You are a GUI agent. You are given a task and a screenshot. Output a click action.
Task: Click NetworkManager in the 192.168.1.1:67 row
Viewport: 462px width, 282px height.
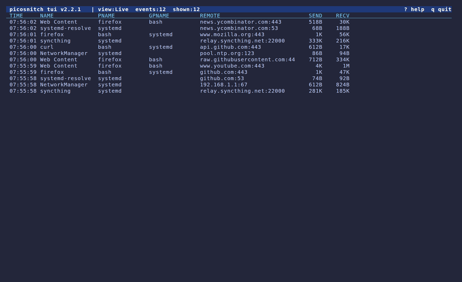point(64,85)
